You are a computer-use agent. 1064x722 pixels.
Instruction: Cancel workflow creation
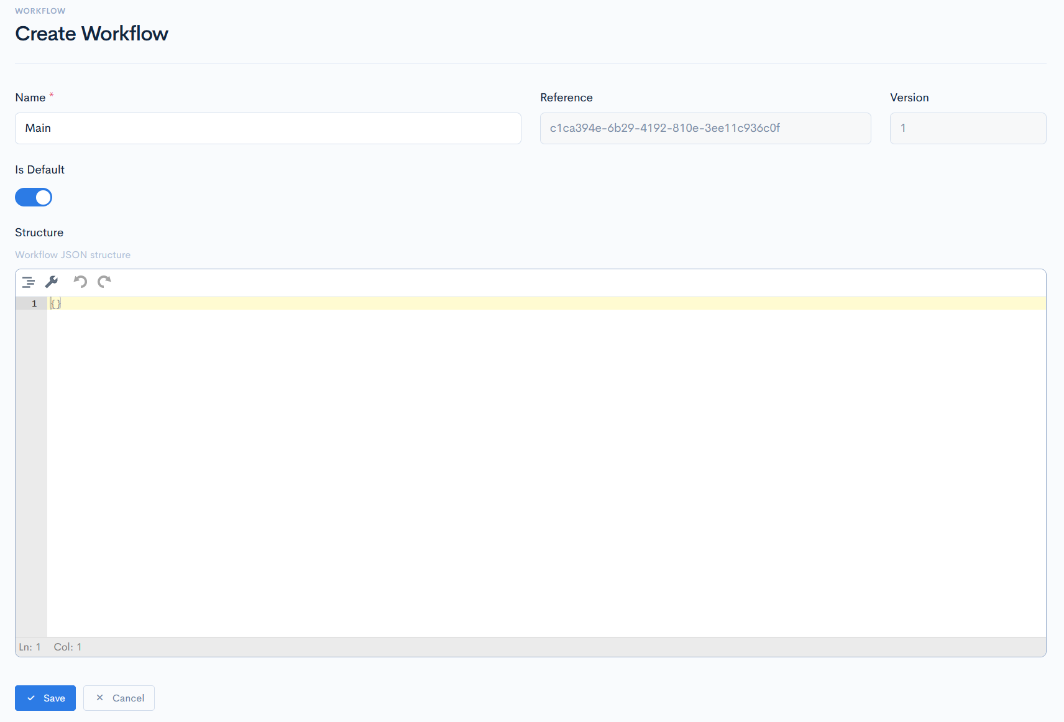point(119,698)
